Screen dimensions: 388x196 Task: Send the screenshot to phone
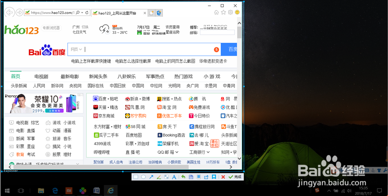coord(198,177)
